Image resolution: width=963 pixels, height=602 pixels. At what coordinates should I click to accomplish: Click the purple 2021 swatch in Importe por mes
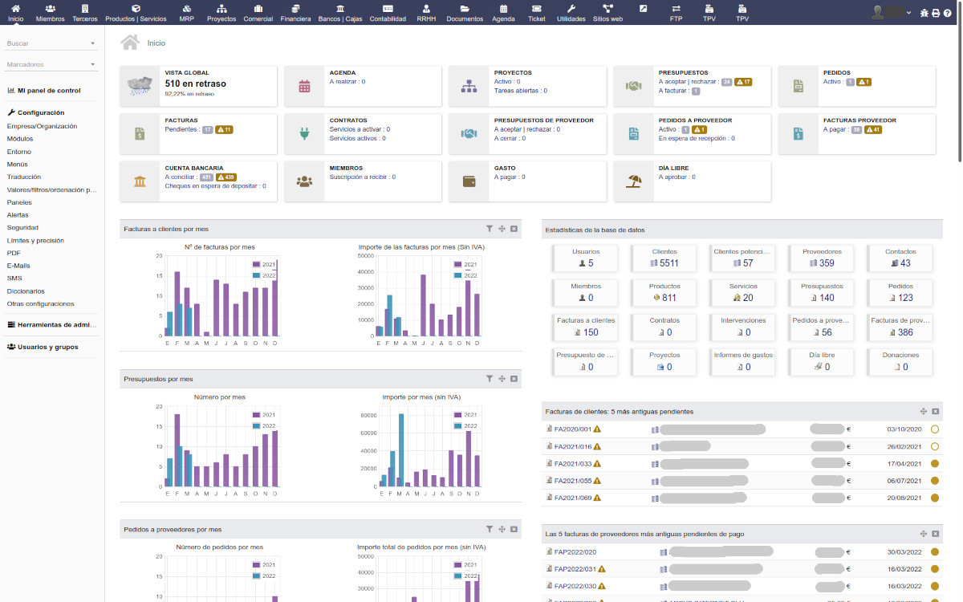458,415
